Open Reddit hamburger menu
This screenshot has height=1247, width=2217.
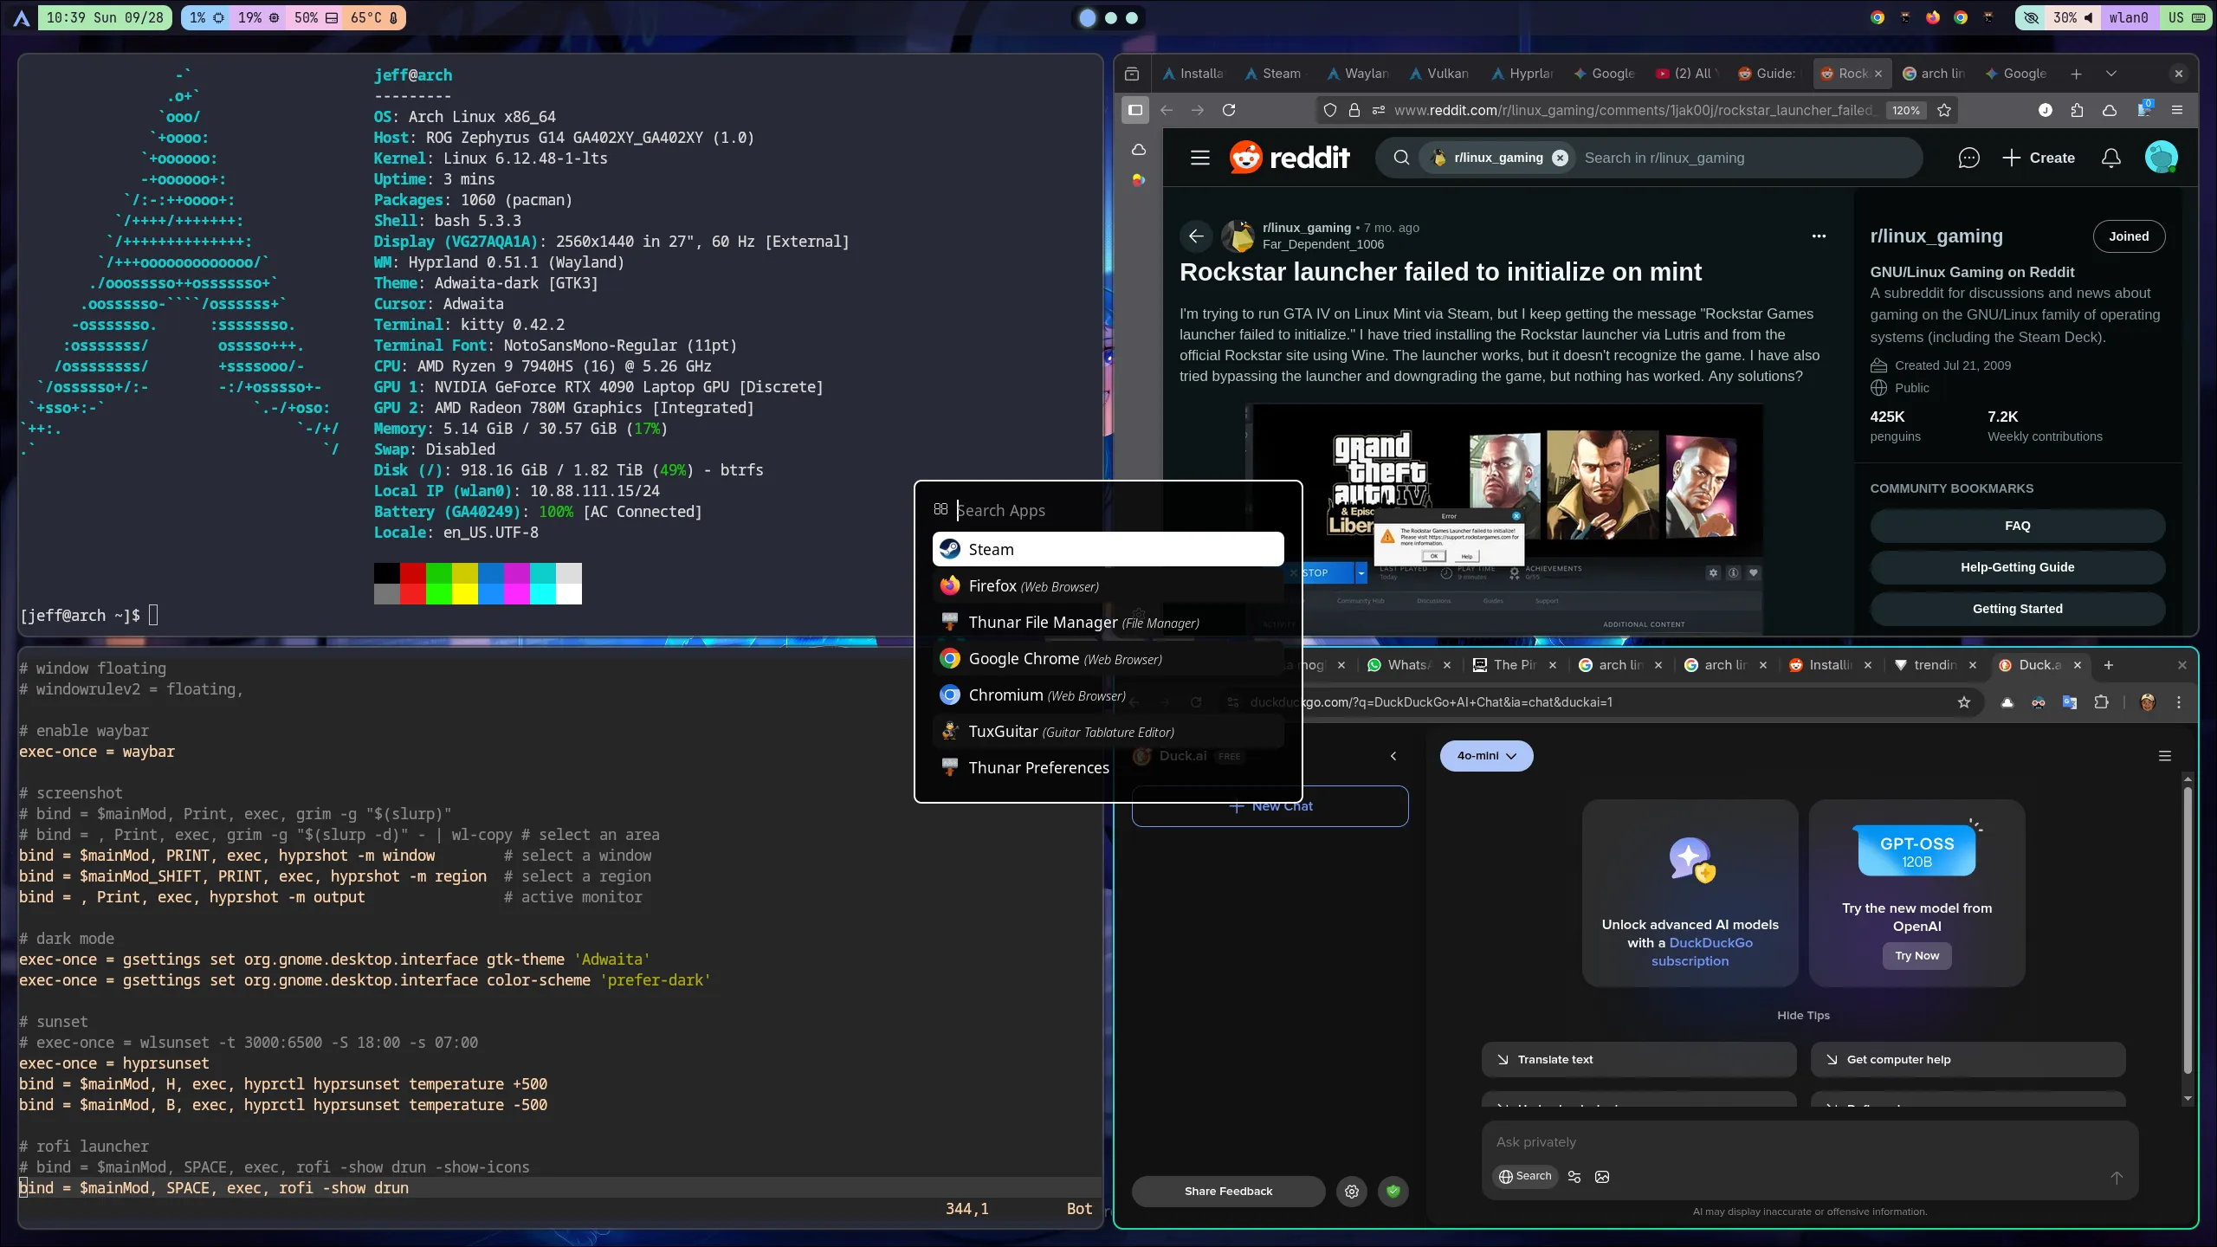(x=1199, y=158)
